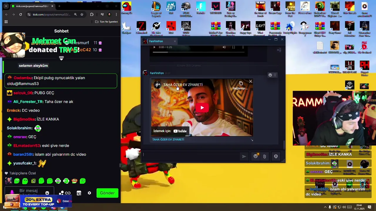Open Gone Fishing desktop shortcut
This screenshot has width=376, height=211.
(186, 29)
